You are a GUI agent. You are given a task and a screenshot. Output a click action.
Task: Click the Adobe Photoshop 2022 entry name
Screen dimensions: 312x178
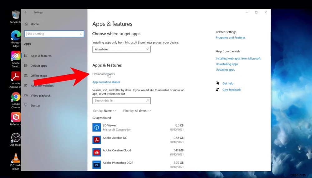pos(118,163)
